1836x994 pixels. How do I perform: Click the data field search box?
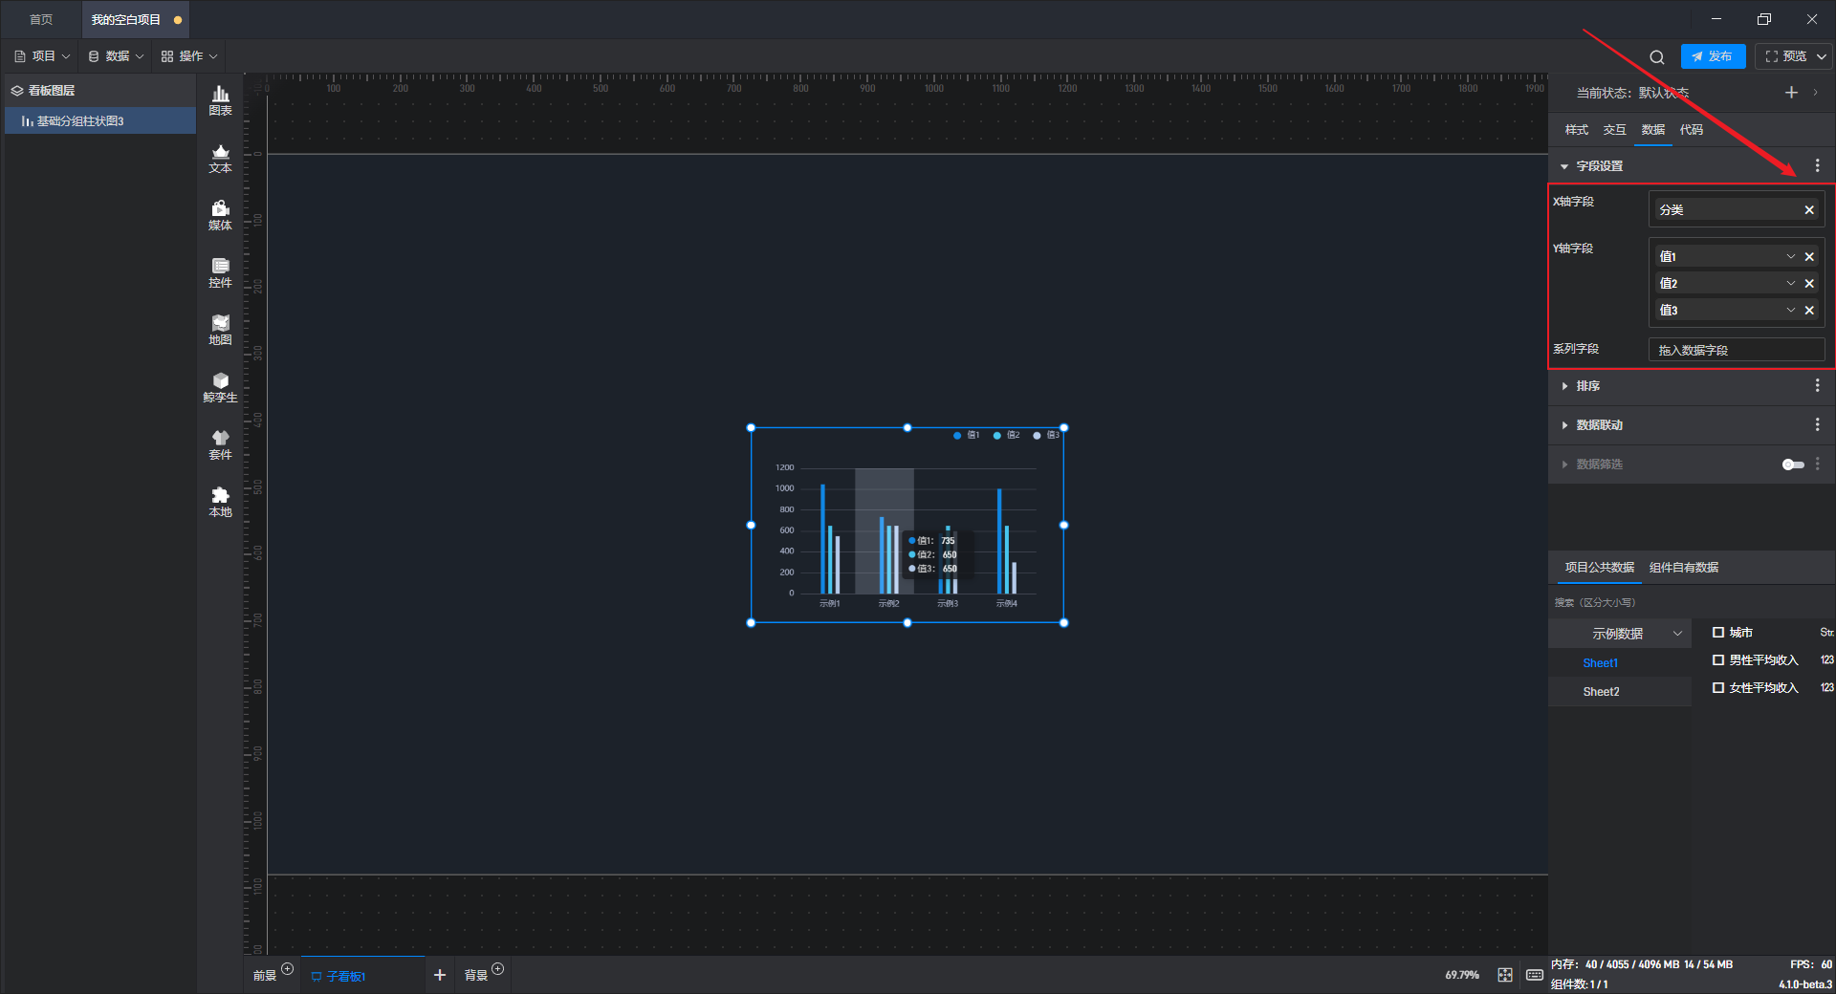tap(1691, 603)
